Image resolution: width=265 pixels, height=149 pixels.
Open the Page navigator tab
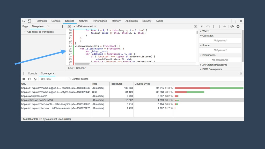tap(25, 26)
